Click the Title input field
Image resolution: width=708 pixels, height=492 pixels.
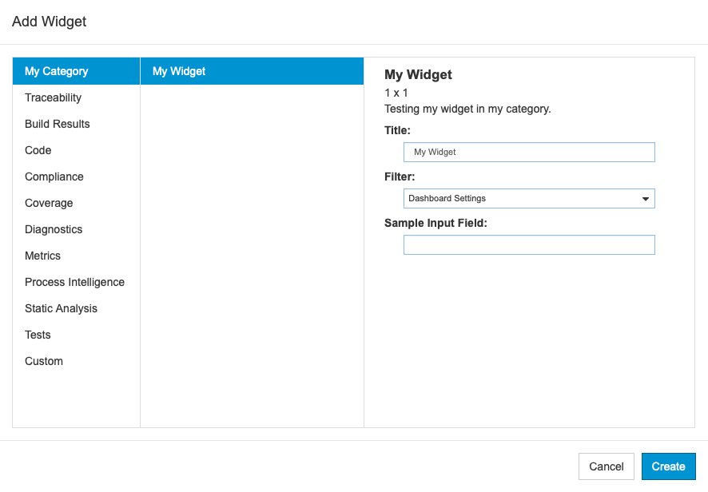tap(529, 152)
